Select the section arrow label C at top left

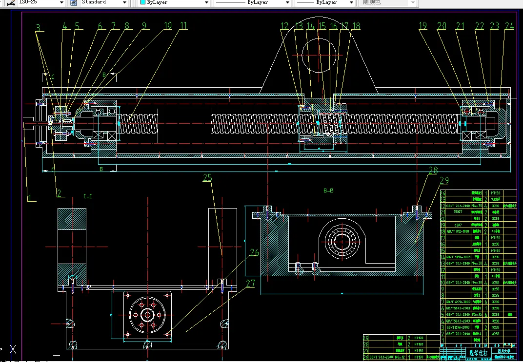pyautogui.click(x=53, y=76)
